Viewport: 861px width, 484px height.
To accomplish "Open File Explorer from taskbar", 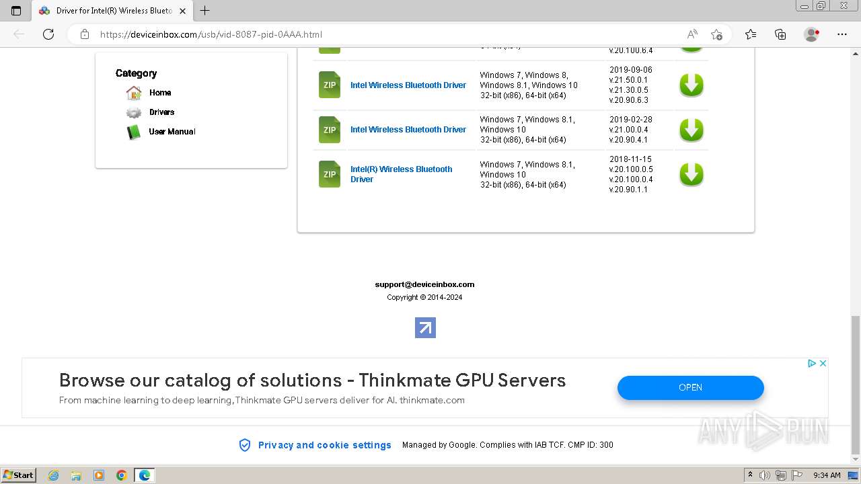I will coord(76,475).
